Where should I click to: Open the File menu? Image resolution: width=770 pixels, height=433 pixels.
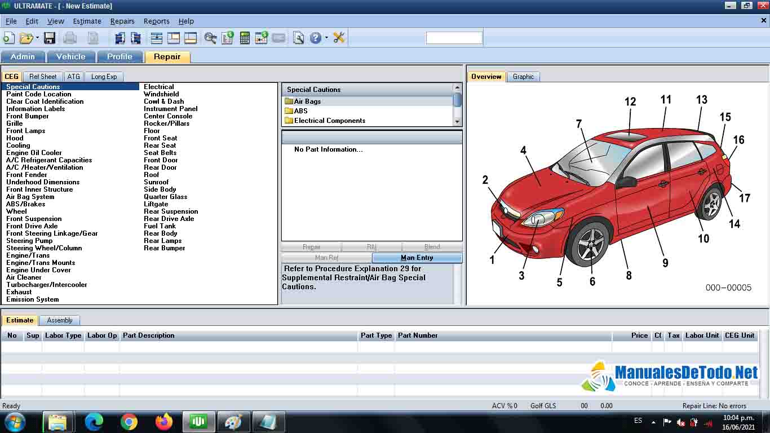(11, 21)
